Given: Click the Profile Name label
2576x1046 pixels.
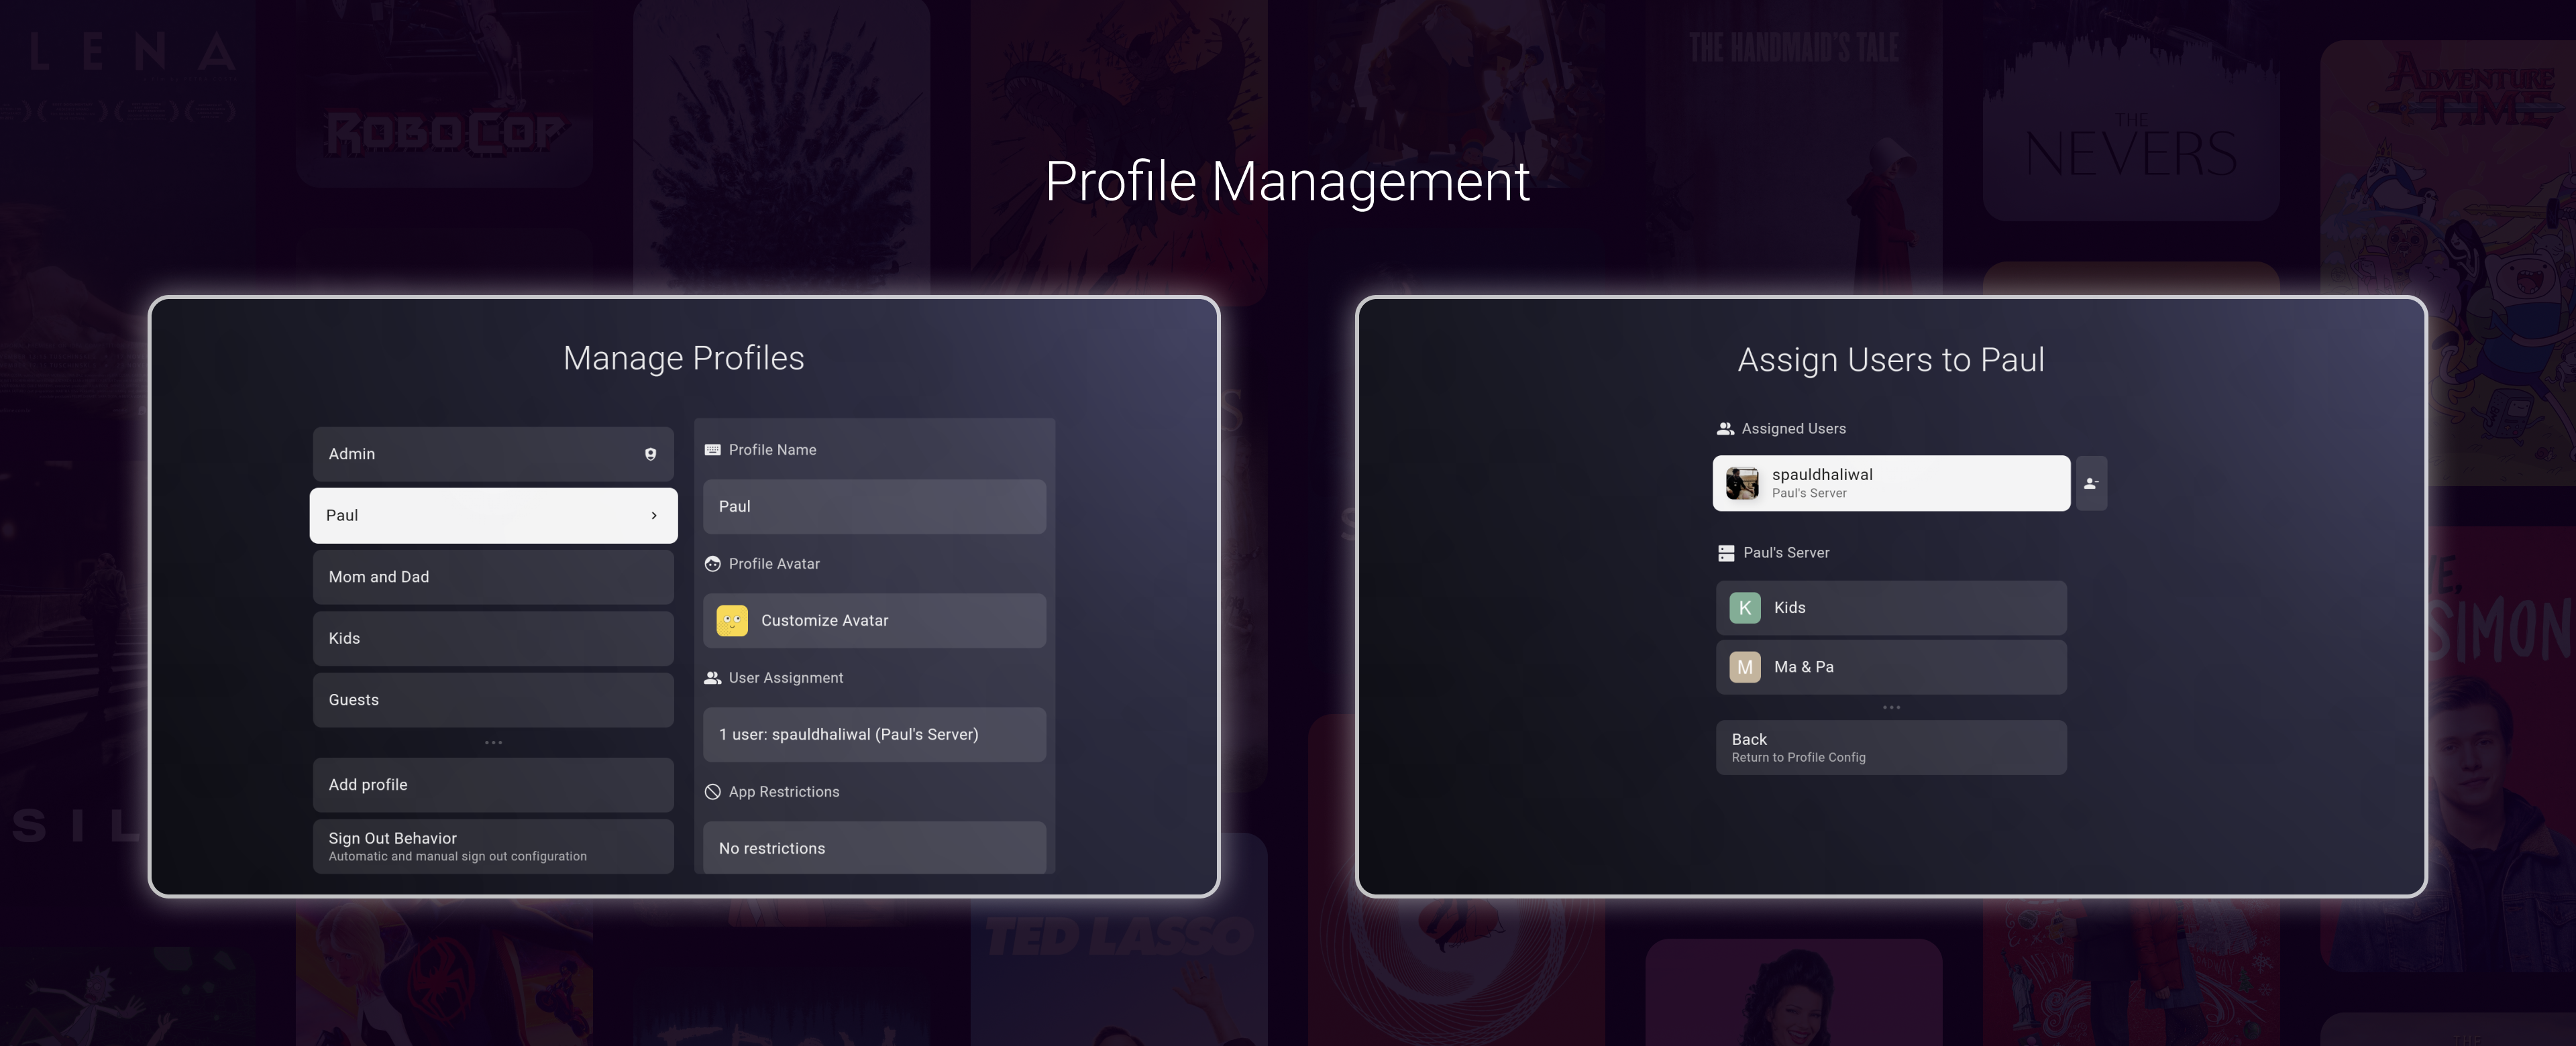Looking at the screenshot, I should tap(772, 450).
